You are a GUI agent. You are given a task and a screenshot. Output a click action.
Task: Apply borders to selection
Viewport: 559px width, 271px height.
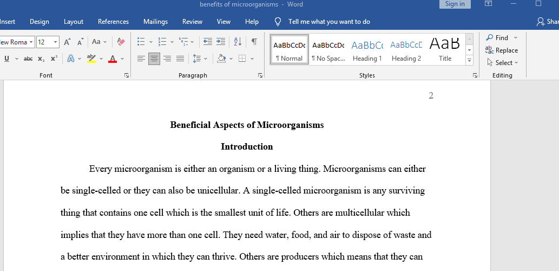242,59
